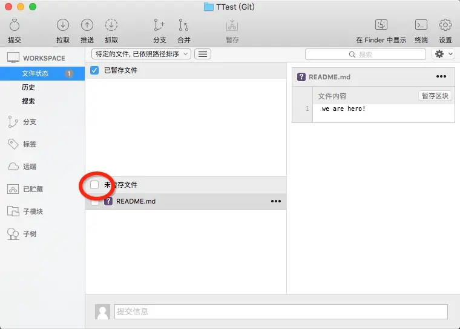This screenshot has width=460, height=329.
Task: Click the WORKSPACE heading text
Action: [x=44, y=58]
